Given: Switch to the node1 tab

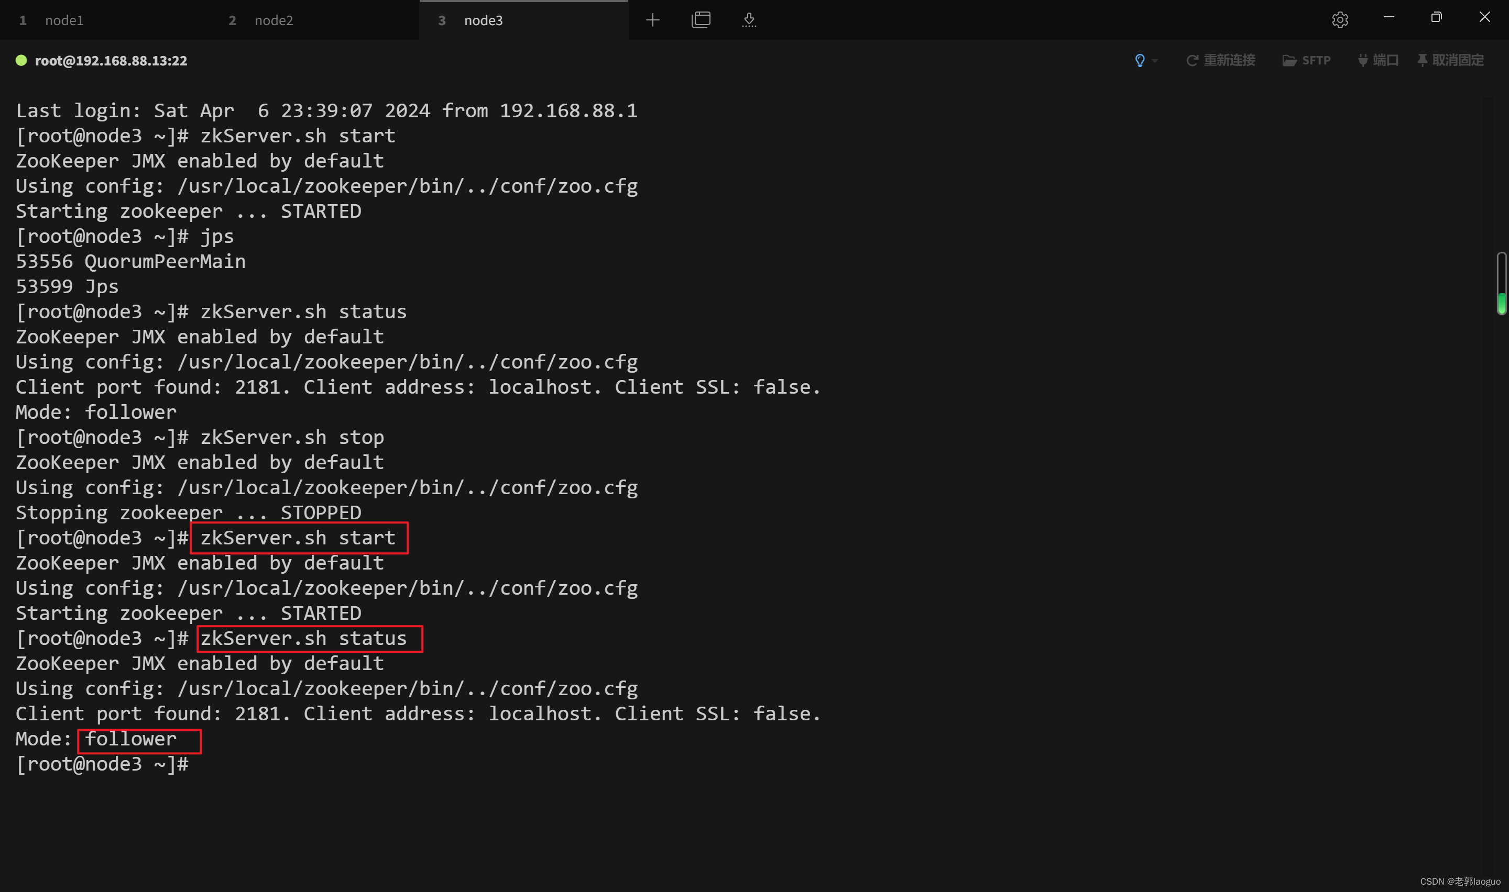Looking at the screenshot, I should point(64,20).
